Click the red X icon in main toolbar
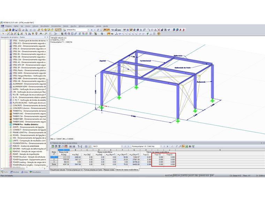Viewport: 265px width, 198px height. (159, 30)
